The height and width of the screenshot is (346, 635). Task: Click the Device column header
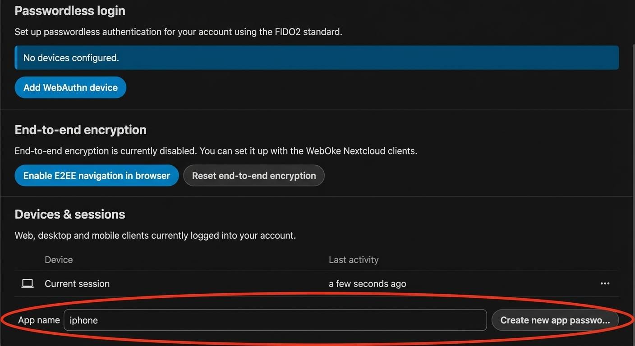pyautogui.click(x=59, y=260)
